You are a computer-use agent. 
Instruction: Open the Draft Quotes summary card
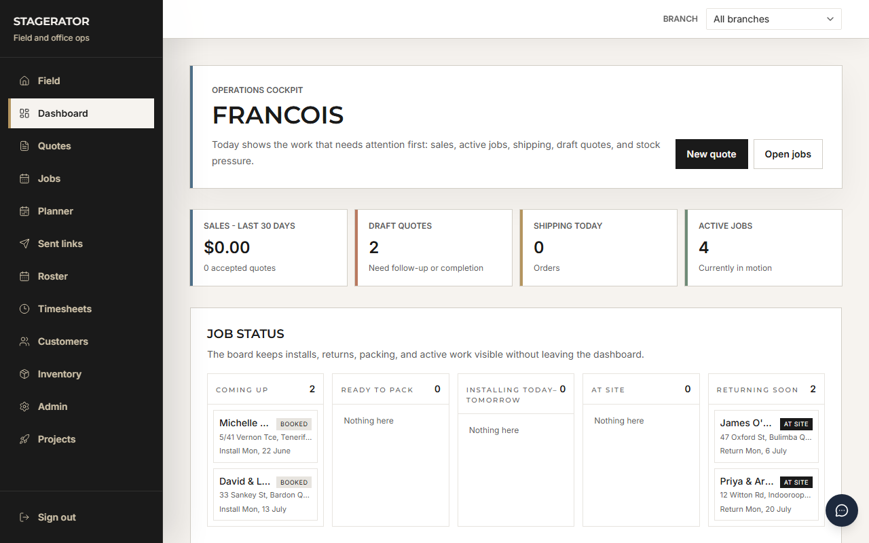click(433, 248)
